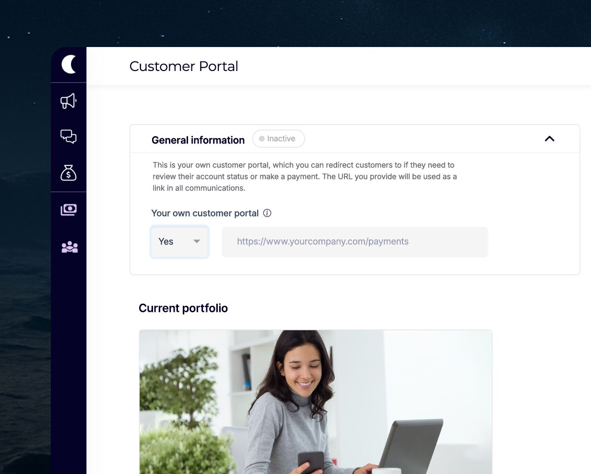
Task: Collapse the General information section chevron
Action: pyautogui.click(x=550, y=139)
